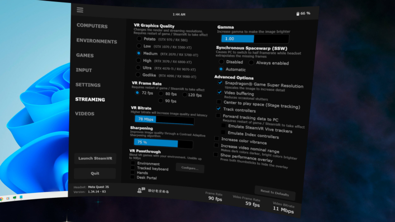Click Reset to Defaults
This screenshot has width=395, height=222.
[x=275, y=192]
